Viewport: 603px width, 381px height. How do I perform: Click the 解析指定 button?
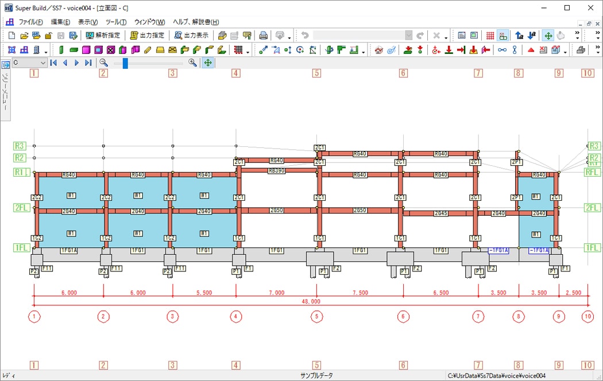coord(103,36)
